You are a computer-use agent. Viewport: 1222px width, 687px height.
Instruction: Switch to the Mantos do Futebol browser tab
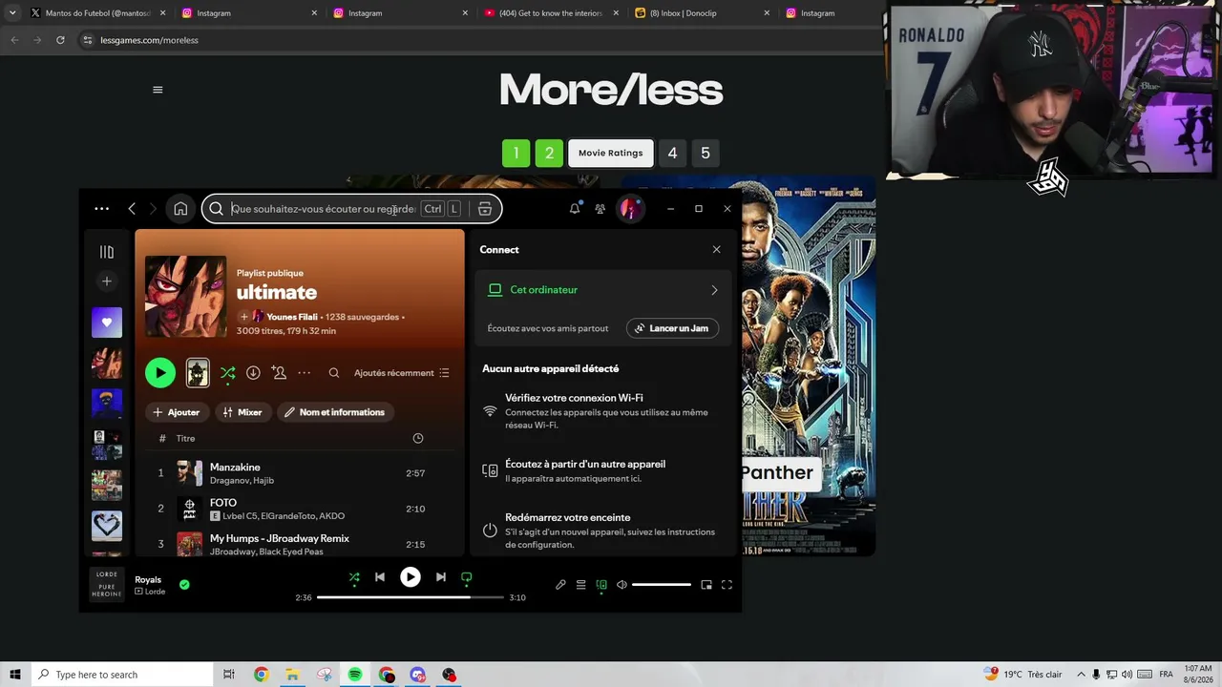pos(96,13)
